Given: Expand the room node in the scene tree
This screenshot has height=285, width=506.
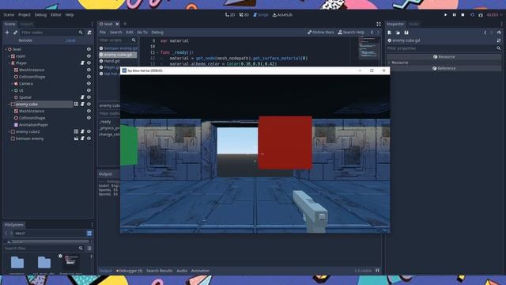Looking at the screenshot, I should coord(9,56).
